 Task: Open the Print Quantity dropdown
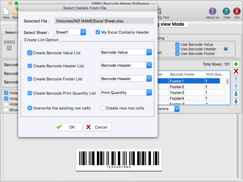click(x=149, y=92)
